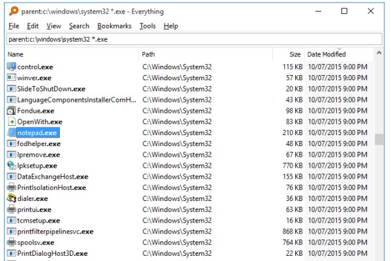Click the lpremove.exe file icon
Image resolution: width=391 pixels, height=261 pixels.
(x=12, y=155)
